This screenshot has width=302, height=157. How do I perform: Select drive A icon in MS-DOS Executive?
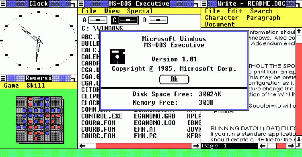tap(95, 20)
